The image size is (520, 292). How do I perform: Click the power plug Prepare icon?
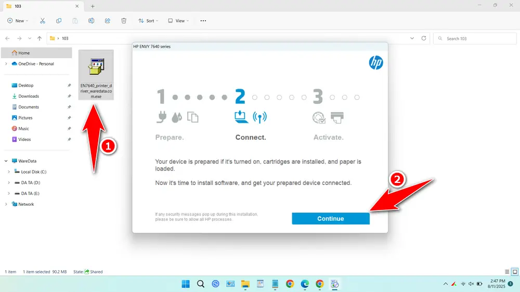[162, 117]
